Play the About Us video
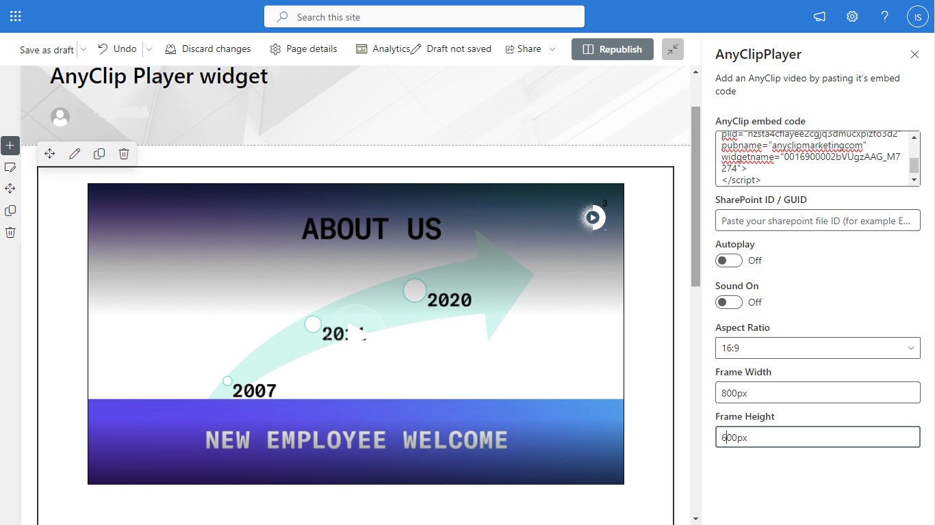Screen dimensions: 935x525 (356, 334)
